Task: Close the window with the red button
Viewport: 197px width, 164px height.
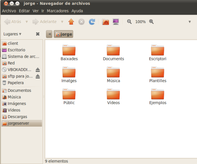Action: (6, 4)
